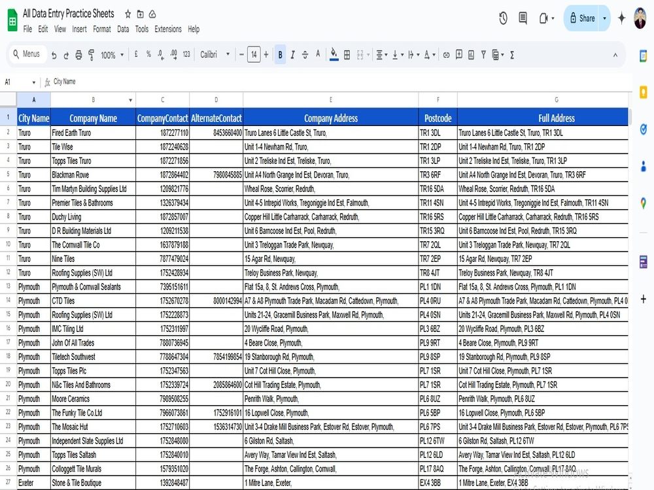Print the spreadsheet using printer icon
The width and height of the screenshot is (654, 490).
pyautogui.click(x=78, y=55)
